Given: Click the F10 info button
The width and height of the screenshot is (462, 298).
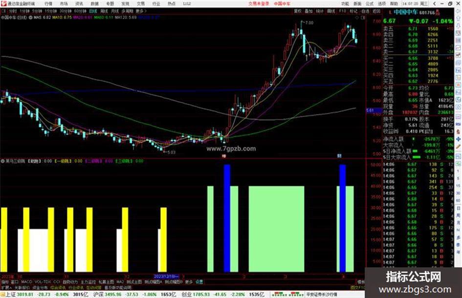Looking at the screenshot, I should [342, 11].
